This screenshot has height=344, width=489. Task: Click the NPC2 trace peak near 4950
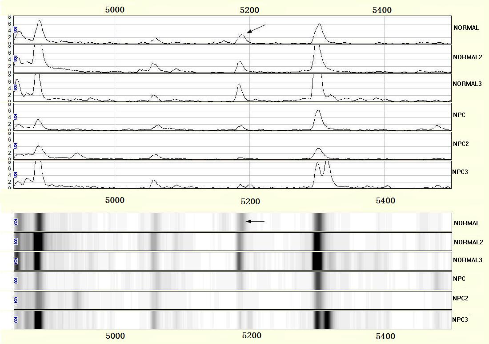77,155
